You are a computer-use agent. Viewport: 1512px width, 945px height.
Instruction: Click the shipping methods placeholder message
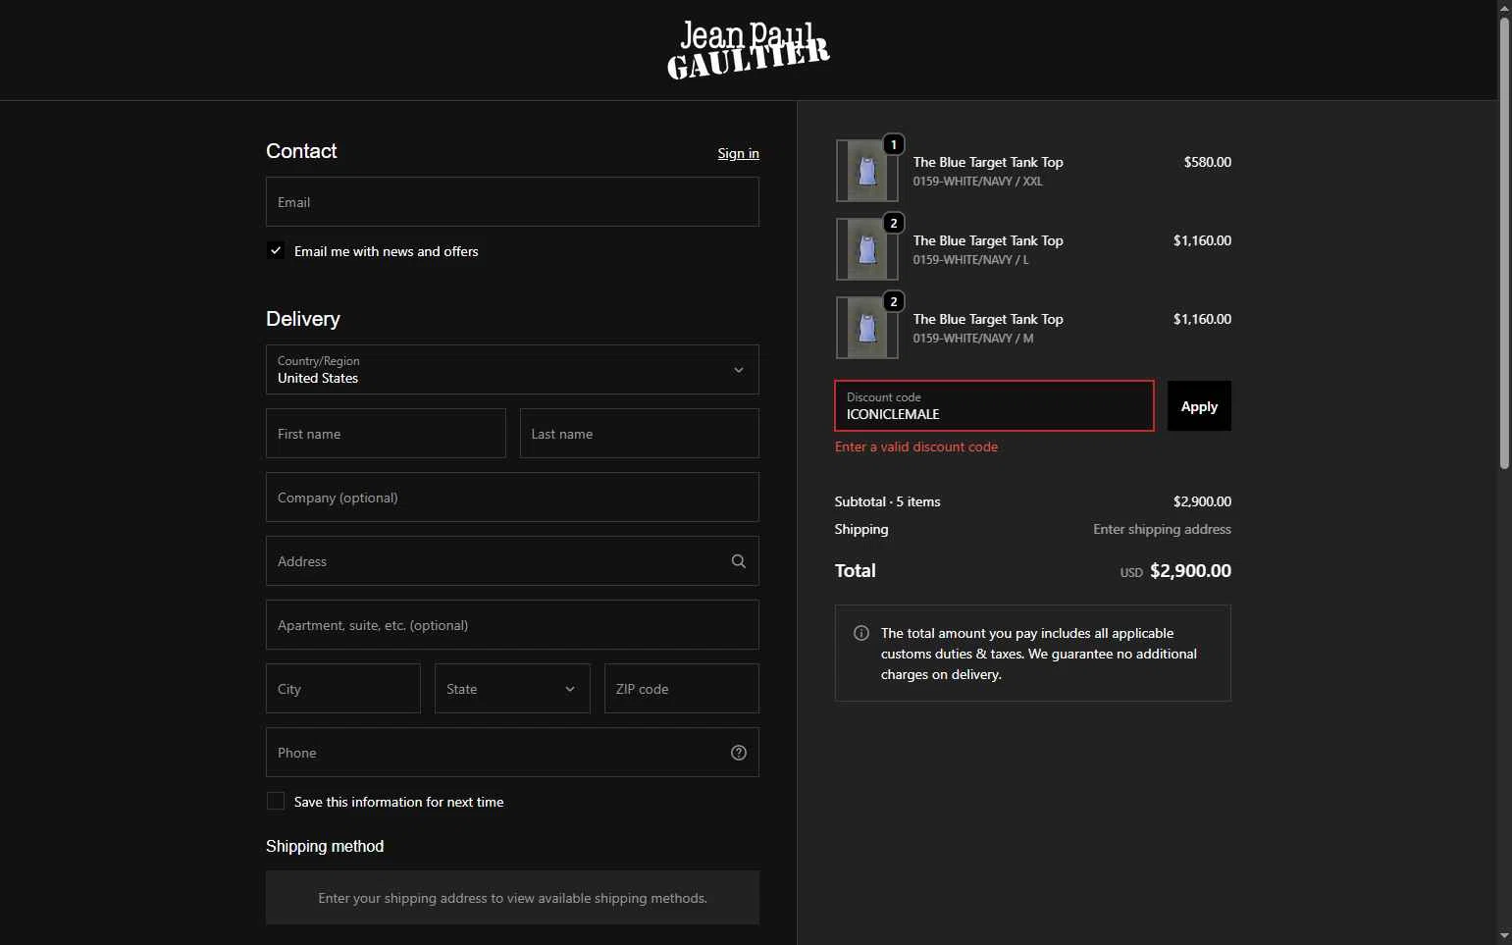pyautogui.click(x=512, y=898)
